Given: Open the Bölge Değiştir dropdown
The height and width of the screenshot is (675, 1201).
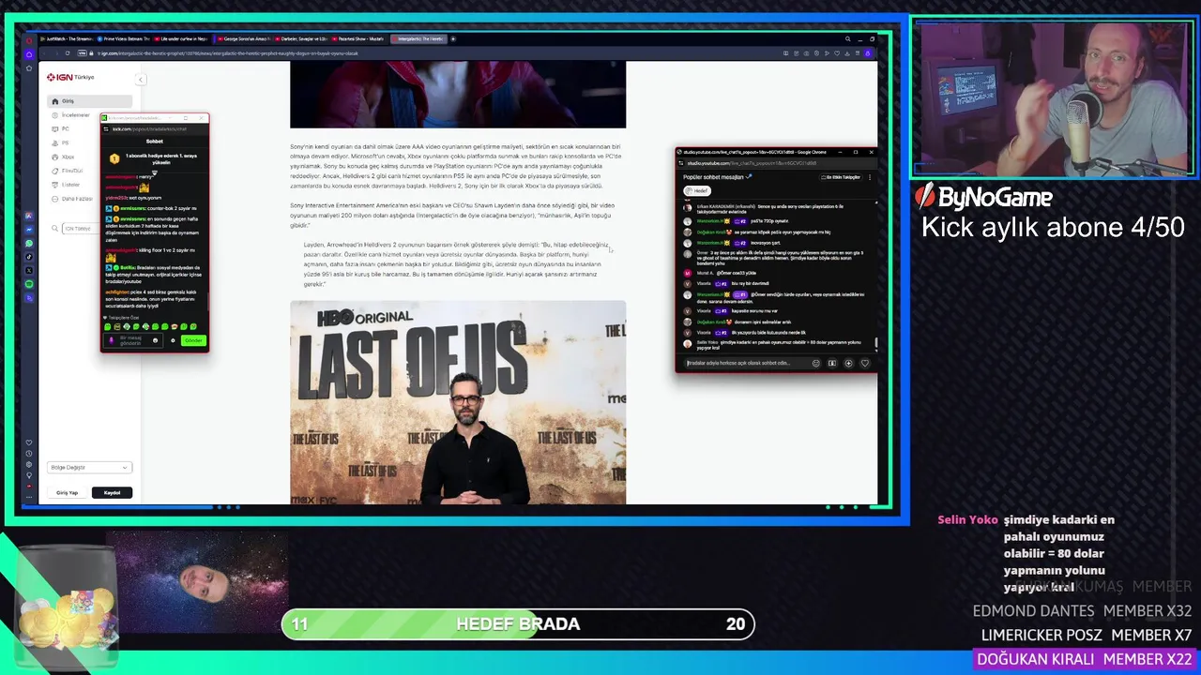Looking at the screenshot, I should pos(89,467).
